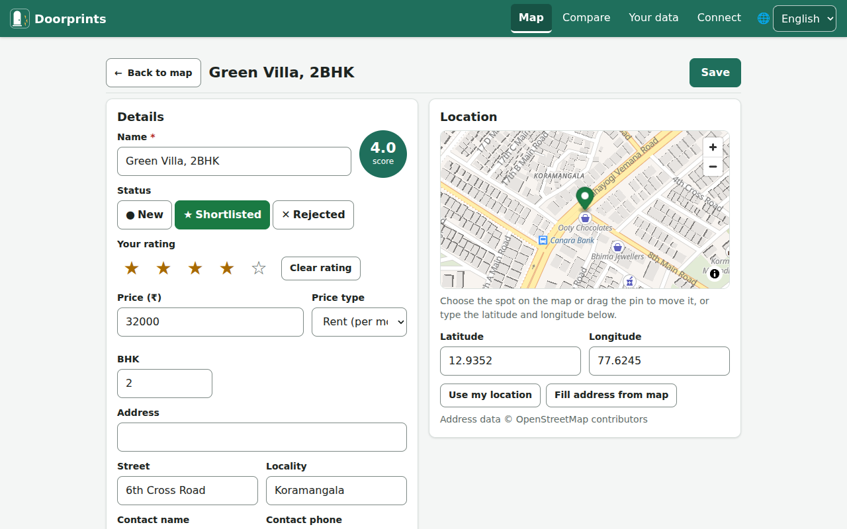Focus the BHK number field
This screenshot has height=529, width=847.
[x=165, y=384]
